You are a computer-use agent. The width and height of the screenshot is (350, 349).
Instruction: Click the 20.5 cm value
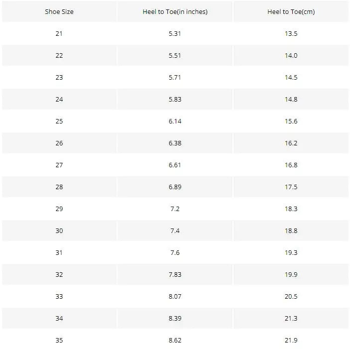pyautogui.click(x=291, y=297)
